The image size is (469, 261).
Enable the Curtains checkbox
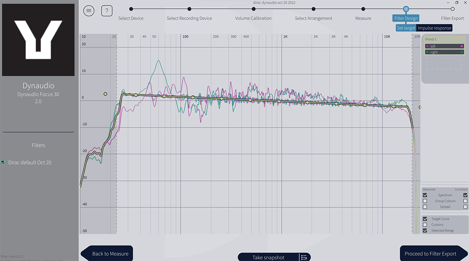(x=425, y=225)
